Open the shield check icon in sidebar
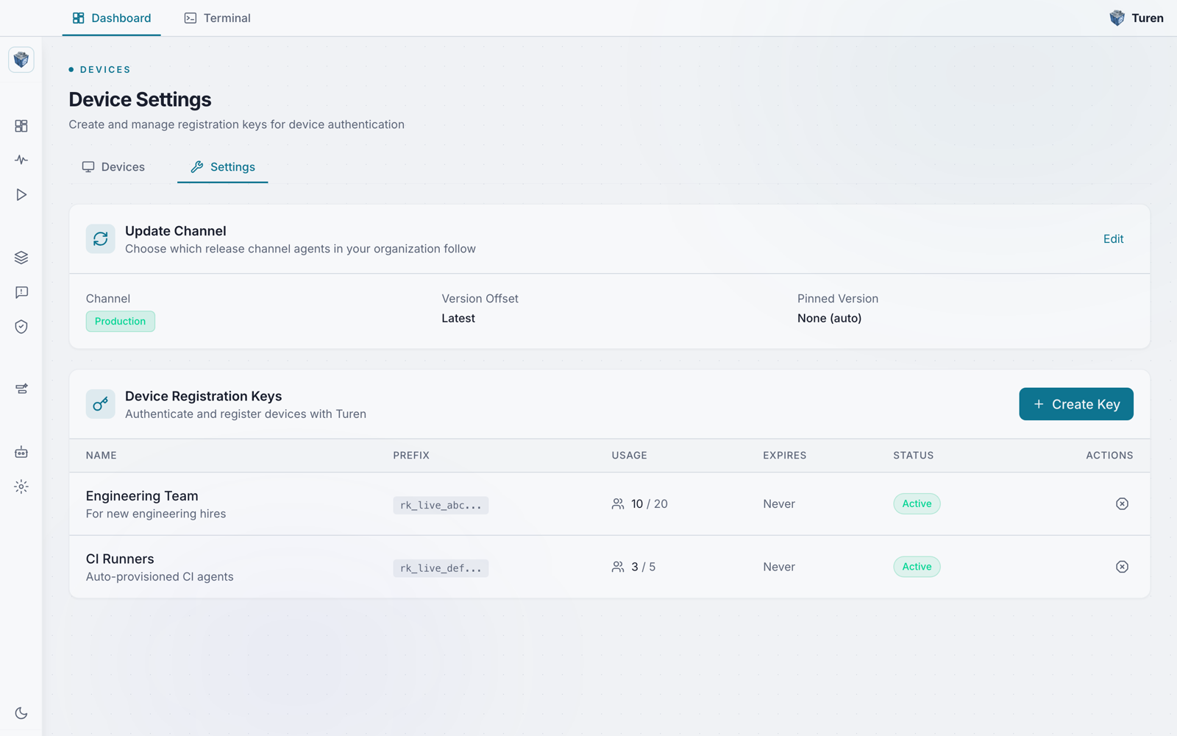The image size is (1177, 736). 21,327
